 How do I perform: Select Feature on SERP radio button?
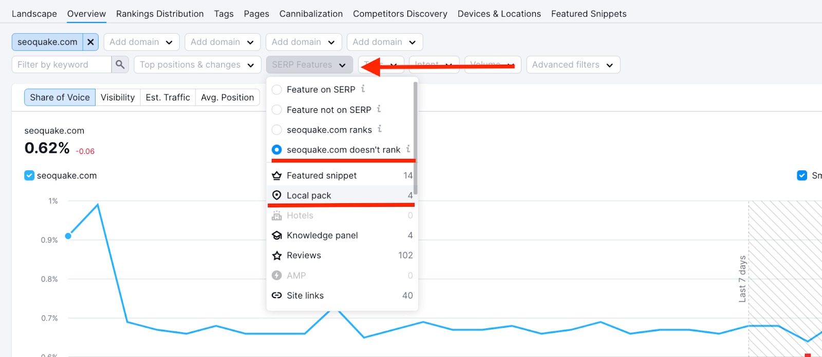(277, 90)
